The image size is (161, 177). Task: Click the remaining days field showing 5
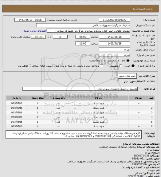click(60, 37)
